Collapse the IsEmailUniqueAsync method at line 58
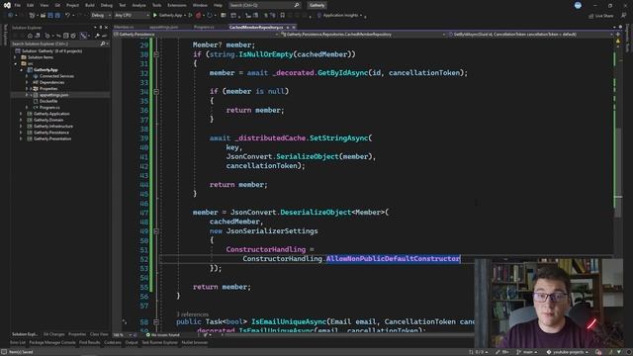The height and width of the screenshot is (356, 633). (156, 321)
